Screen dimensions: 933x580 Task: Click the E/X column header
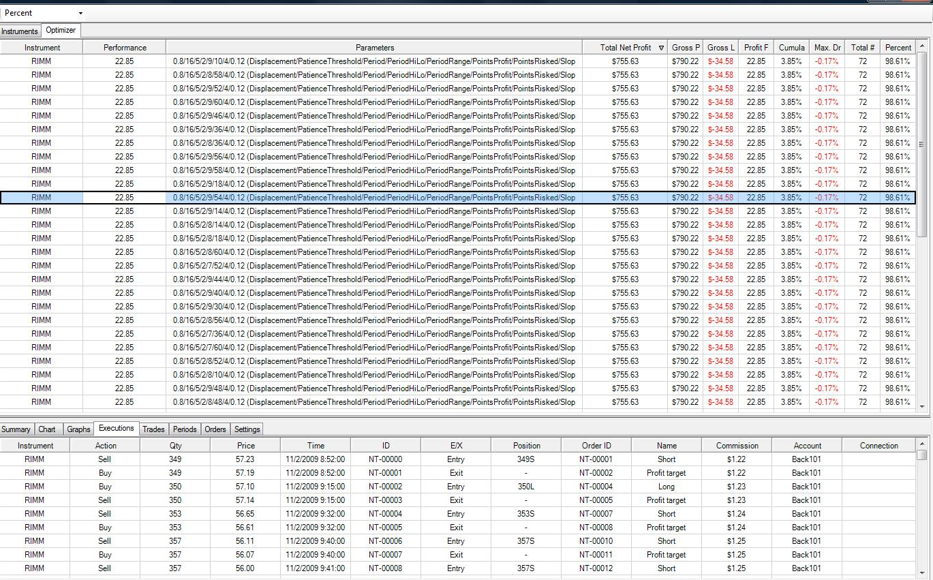click(456, 446)
